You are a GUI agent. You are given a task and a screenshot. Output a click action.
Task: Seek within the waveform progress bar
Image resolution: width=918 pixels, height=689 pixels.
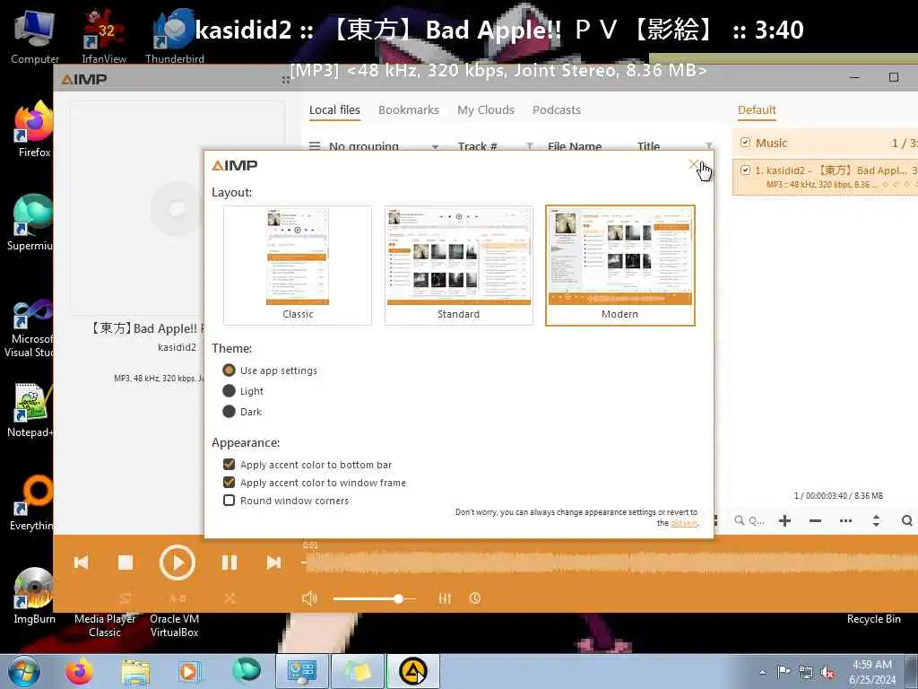609,563
